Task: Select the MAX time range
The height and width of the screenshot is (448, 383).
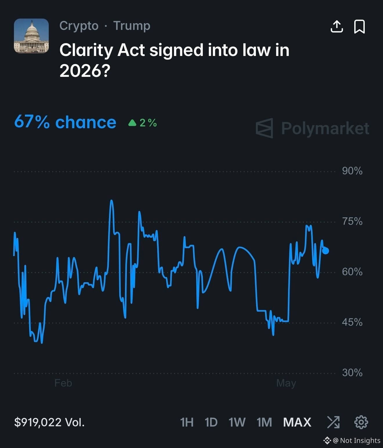Action: (297, 422)
